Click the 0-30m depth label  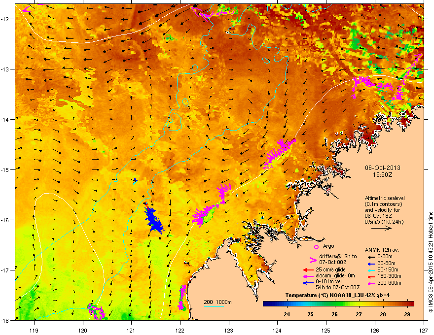tap(385, 257)
